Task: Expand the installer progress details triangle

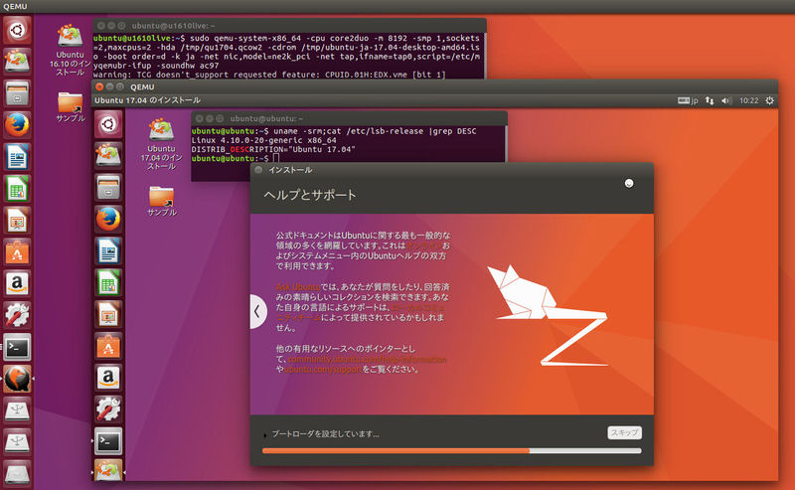Action: (265, 434)
